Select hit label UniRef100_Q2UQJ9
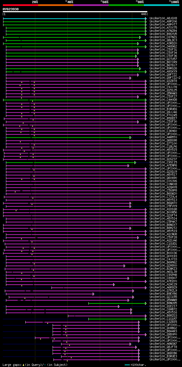Viewport: 182px width, 367px height. tap(163, 172)
